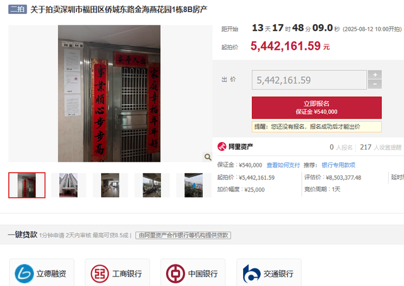
Task: Increase bid with the plus button
Action: pos(375,74)
